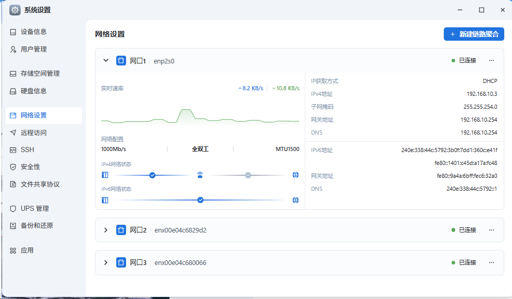Expand the 网口2 network panel

(106, 230)
